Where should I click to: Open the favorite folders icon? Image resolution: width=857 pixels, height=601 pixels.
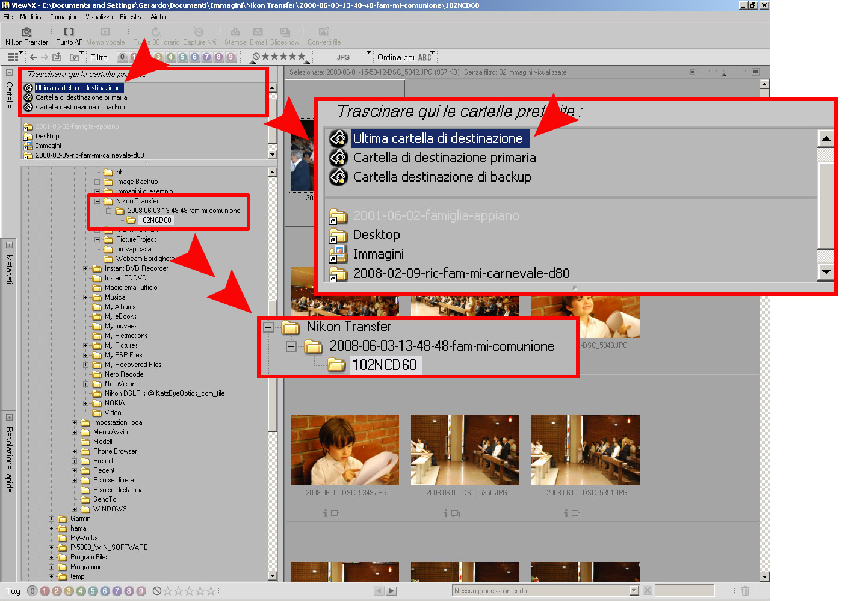(75, 57)
